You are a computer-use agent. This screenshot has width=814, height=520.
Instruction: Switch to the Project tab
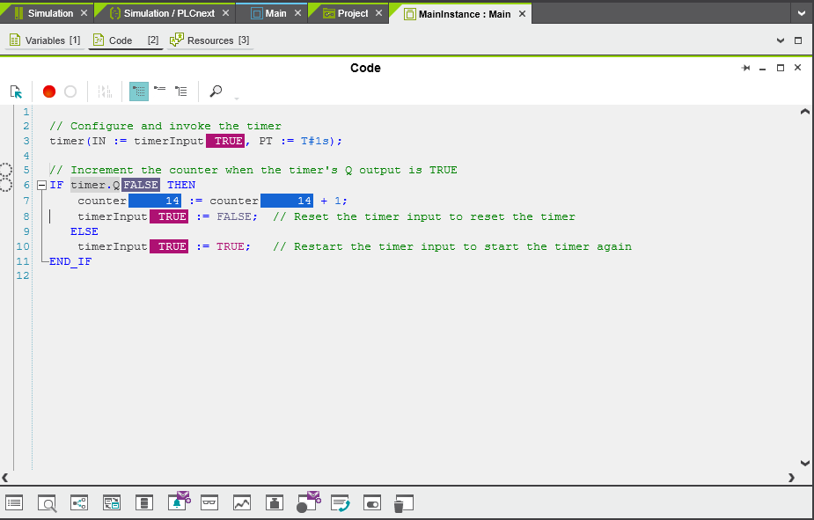coord(353,13)
